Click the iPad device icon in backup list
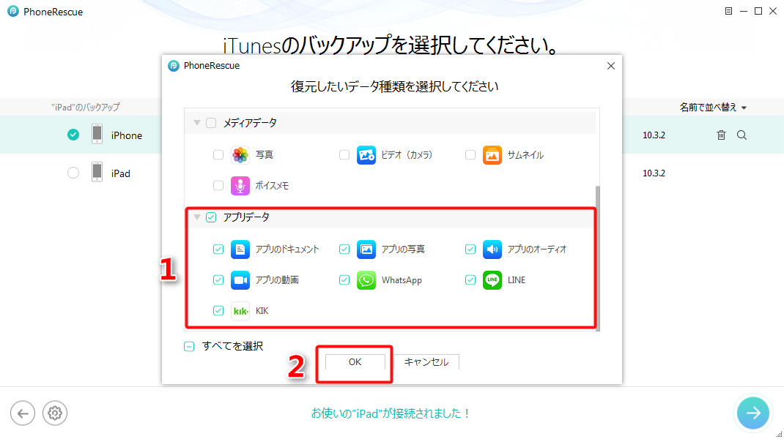Image resolution: width=784 pixels, height=439 pixels. (x=97, y=172)
